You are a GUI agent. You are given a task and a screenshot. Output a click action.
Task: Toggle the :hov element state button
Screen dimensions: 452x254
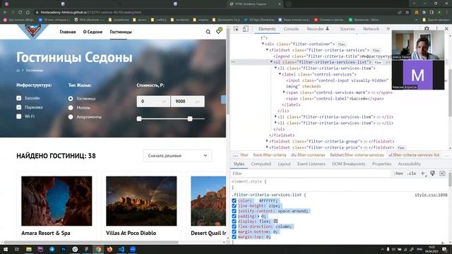[x=398, y=174]
